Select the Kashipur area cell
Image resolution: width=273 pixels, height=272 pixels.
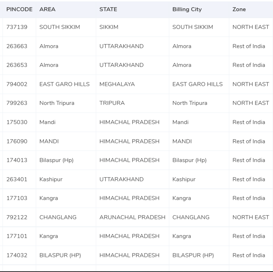pyautogui.click(x=66, y=179)
